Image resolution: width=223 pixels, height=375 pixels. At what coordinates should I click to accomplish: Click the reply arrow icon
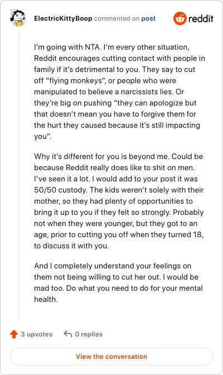tap(68, 334)
